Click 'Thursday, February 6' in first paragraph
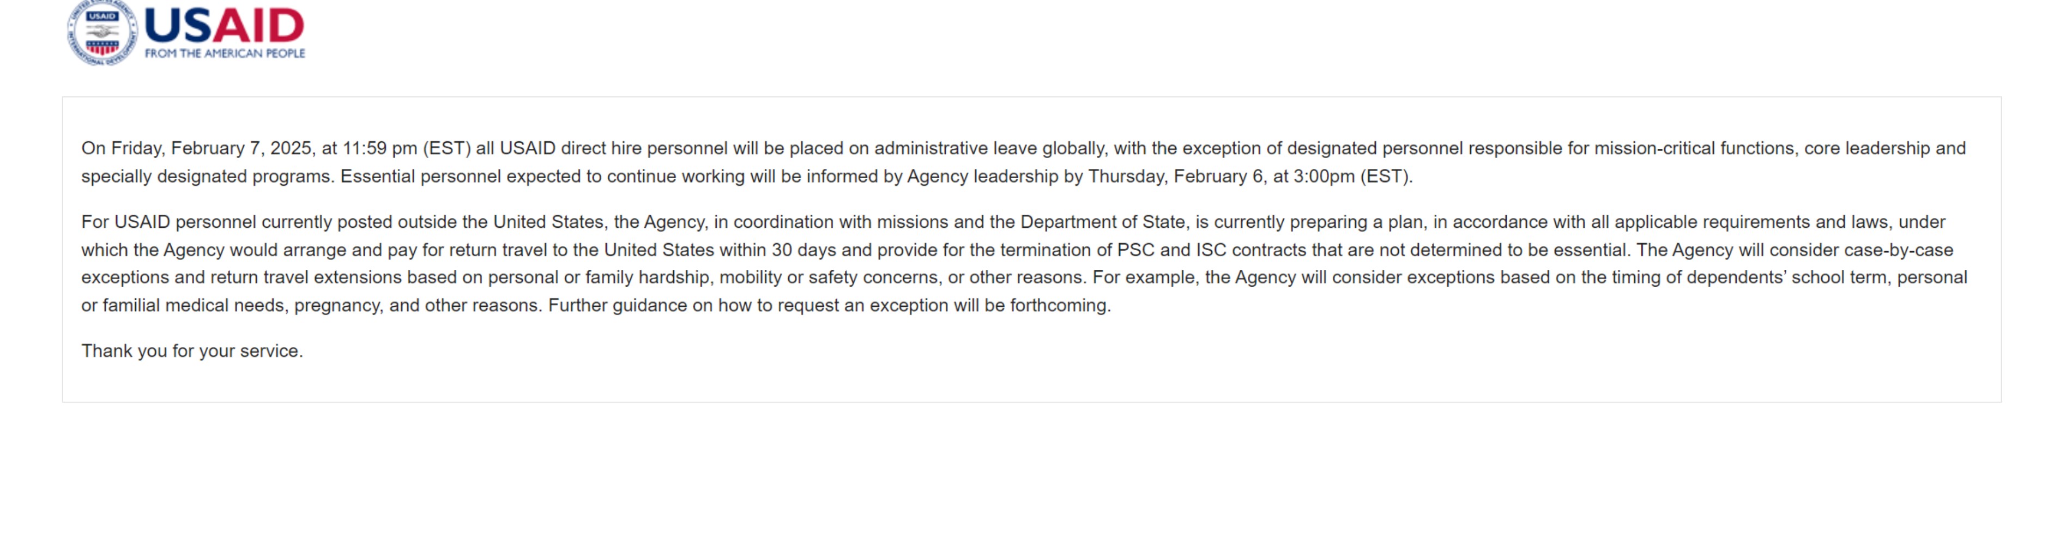 tap(1175, 177)
